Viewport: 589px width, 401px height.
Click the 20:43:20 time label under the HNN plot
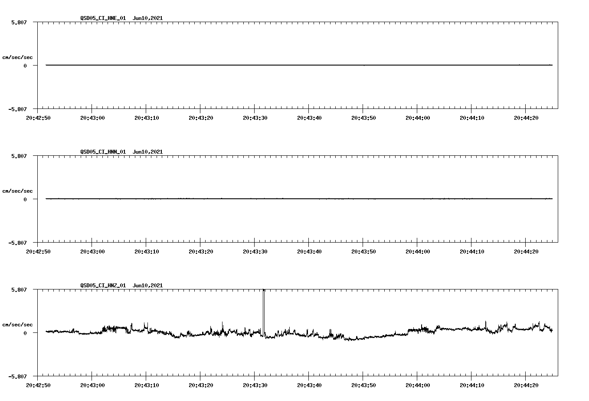coord(201,251)
